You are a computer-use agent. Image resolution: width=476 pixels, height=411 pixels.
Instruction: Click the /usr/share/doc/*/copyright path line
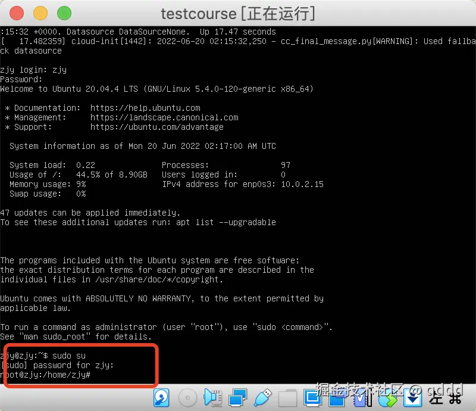pos(111,279)
